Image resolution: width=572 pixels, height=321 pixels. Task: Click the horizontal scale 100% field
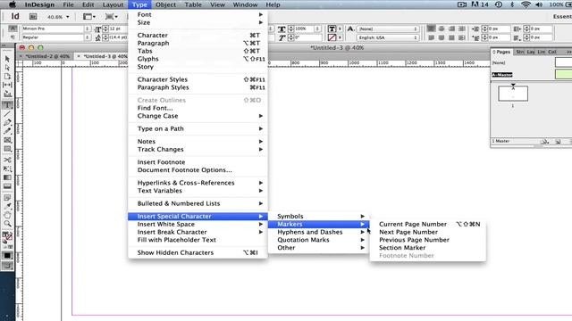point(303,29)
